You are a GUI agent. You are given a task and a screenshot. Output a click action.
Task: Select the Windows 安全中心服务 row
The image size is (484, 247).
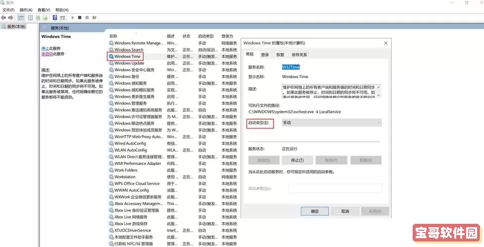click(x=173, y=70)
